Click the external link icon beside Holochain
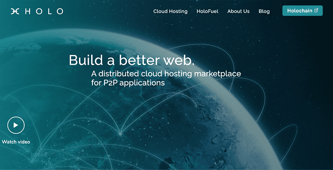 [x=316, y=11]
